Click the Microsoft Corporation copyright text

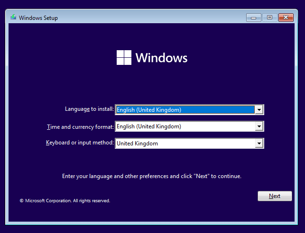65,201
